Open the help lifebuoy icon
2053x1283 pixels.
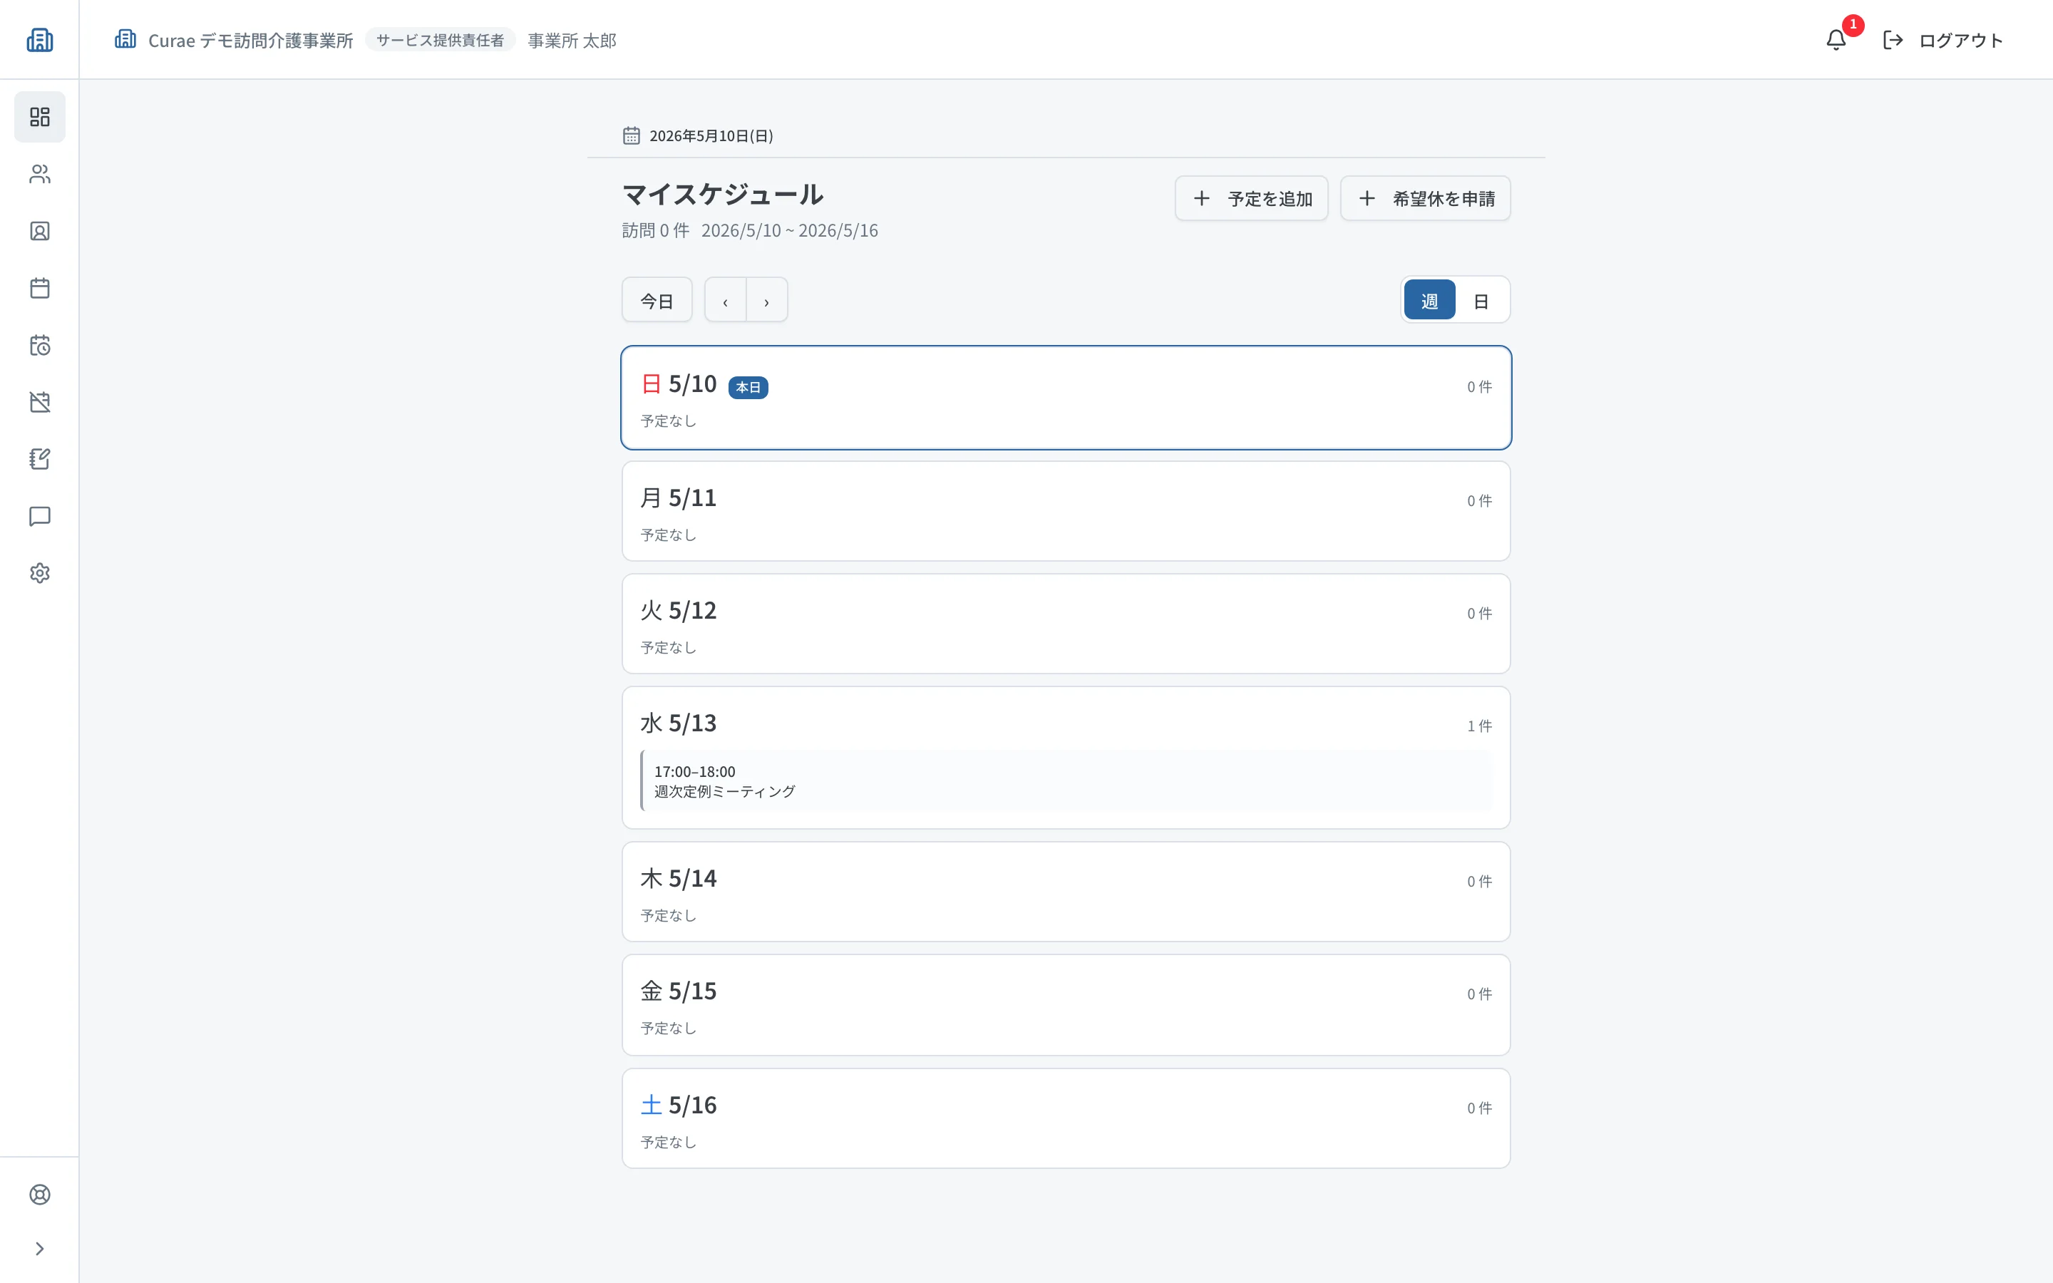40,1195
